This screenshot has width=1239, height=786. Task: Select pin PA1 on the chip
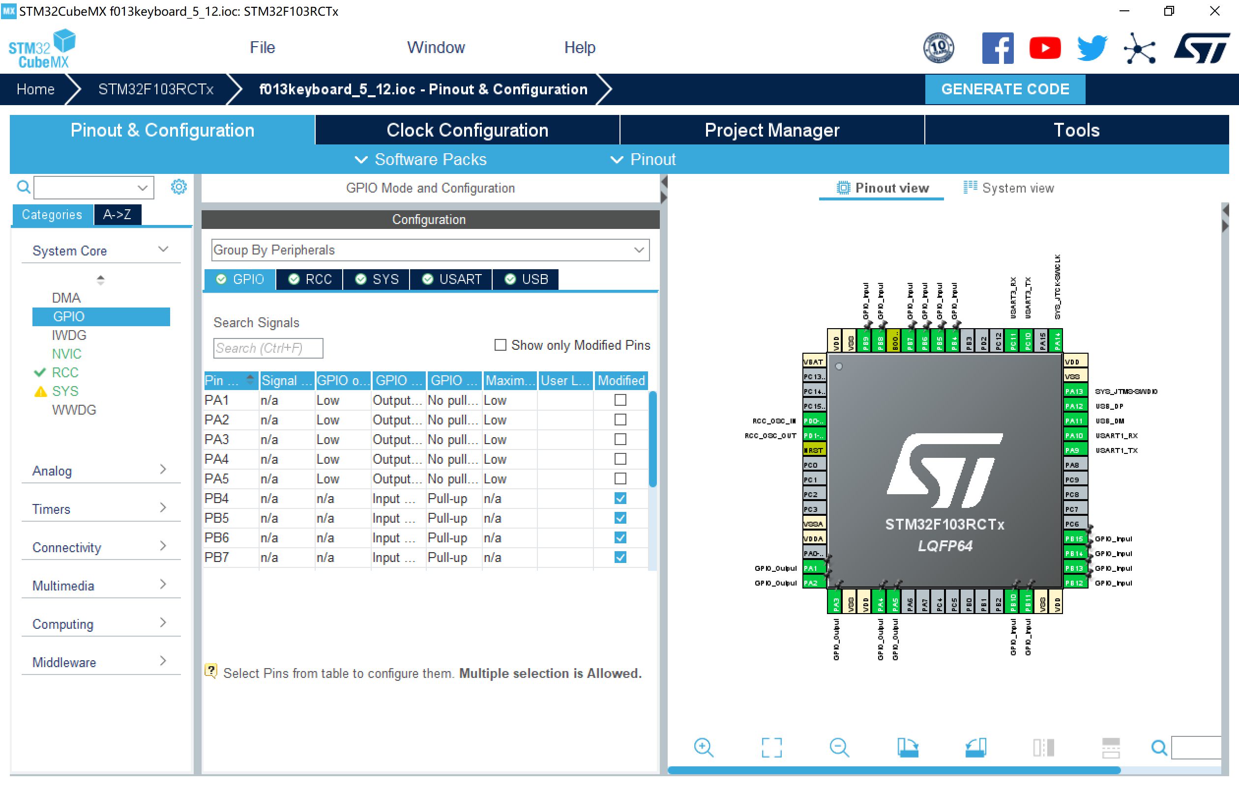(814, 568)
